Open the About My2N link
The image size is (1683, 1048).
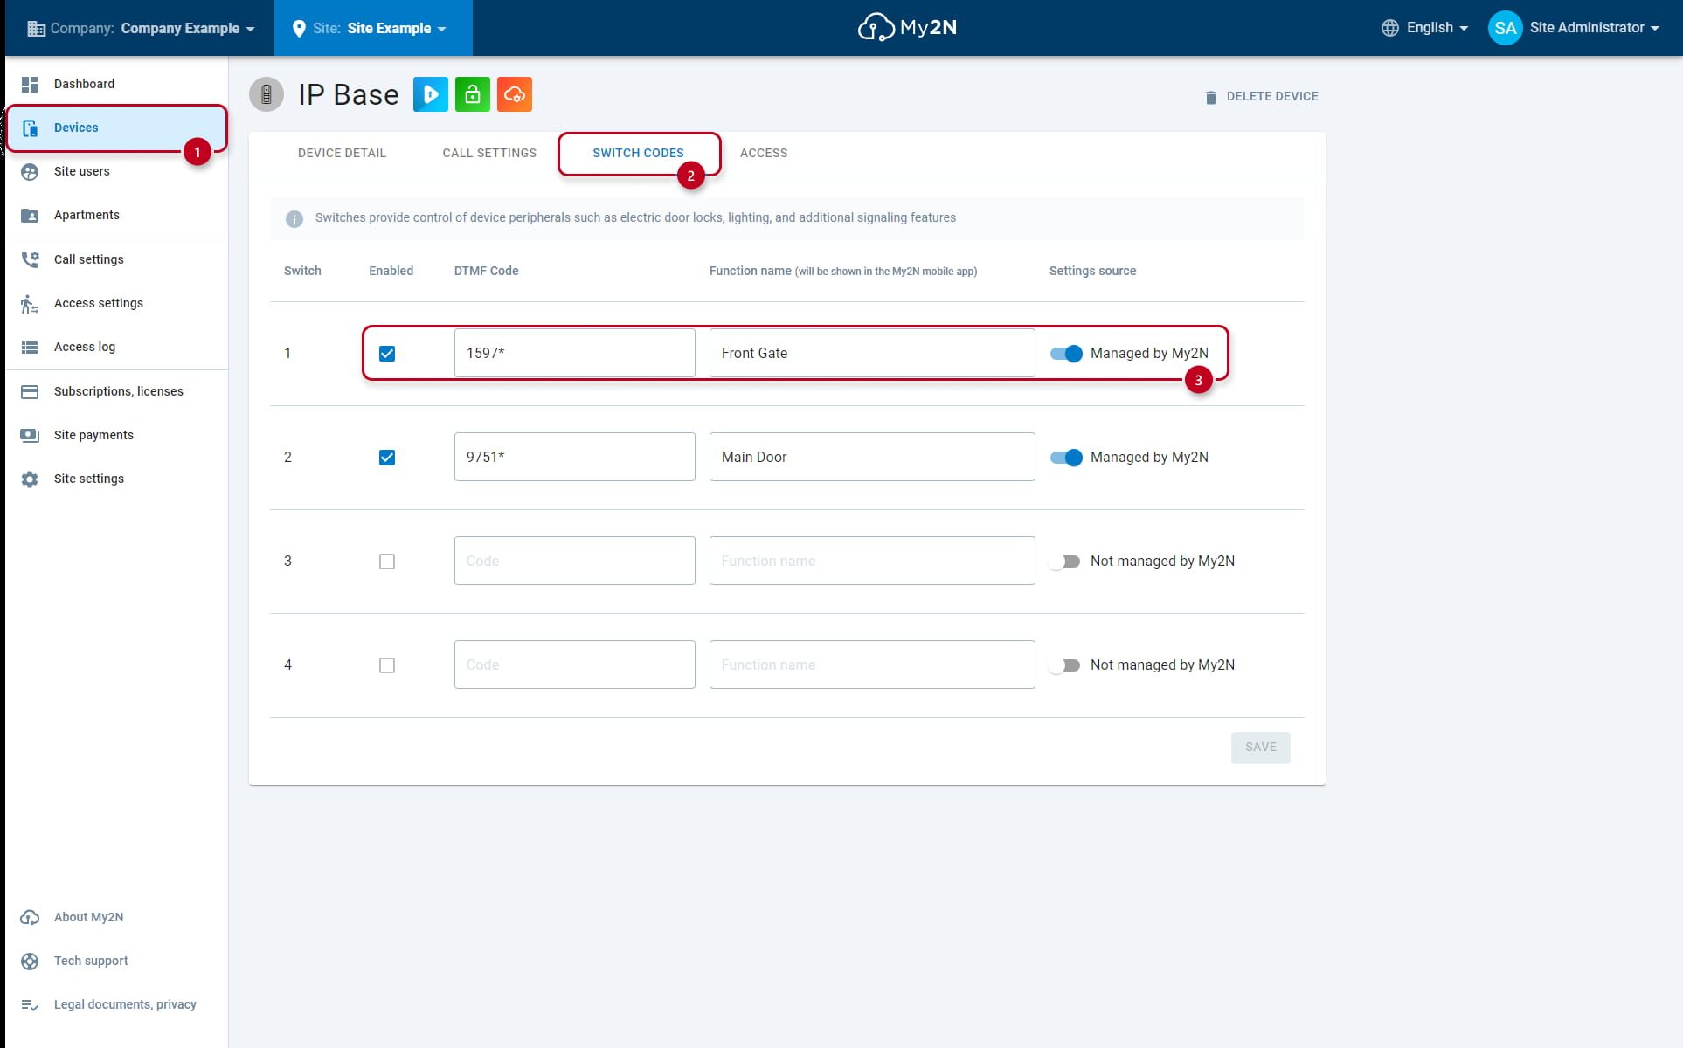(x=116, y=917)
